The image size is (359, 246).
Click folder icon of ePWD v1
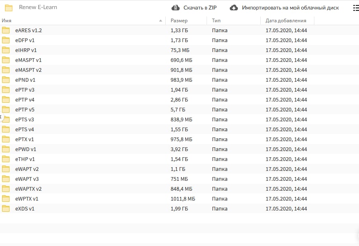coord(6,149)
